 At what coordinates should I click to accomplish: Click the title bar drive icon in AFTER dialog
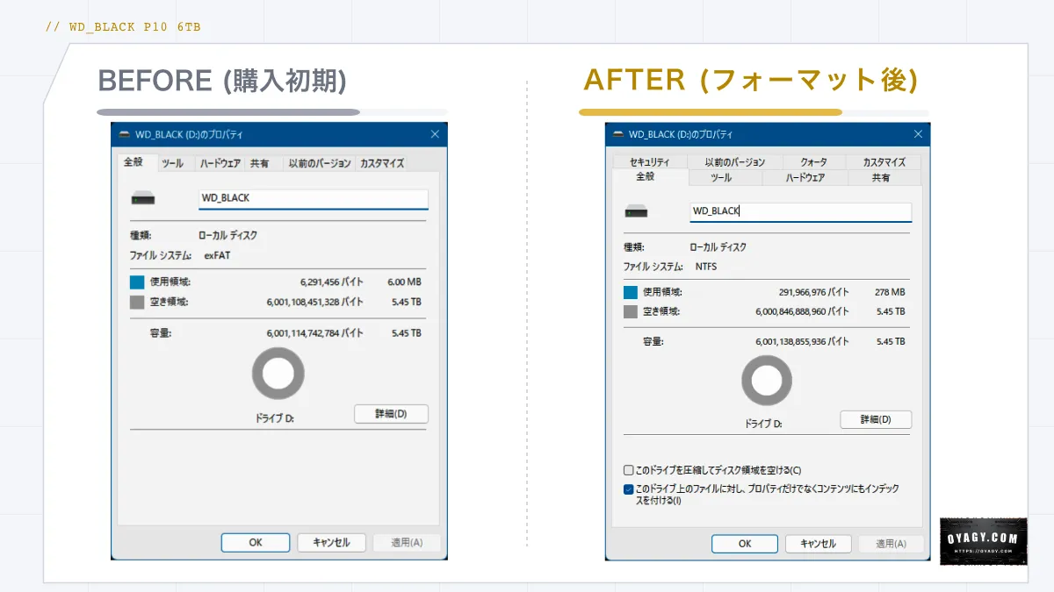pos(618,135)
